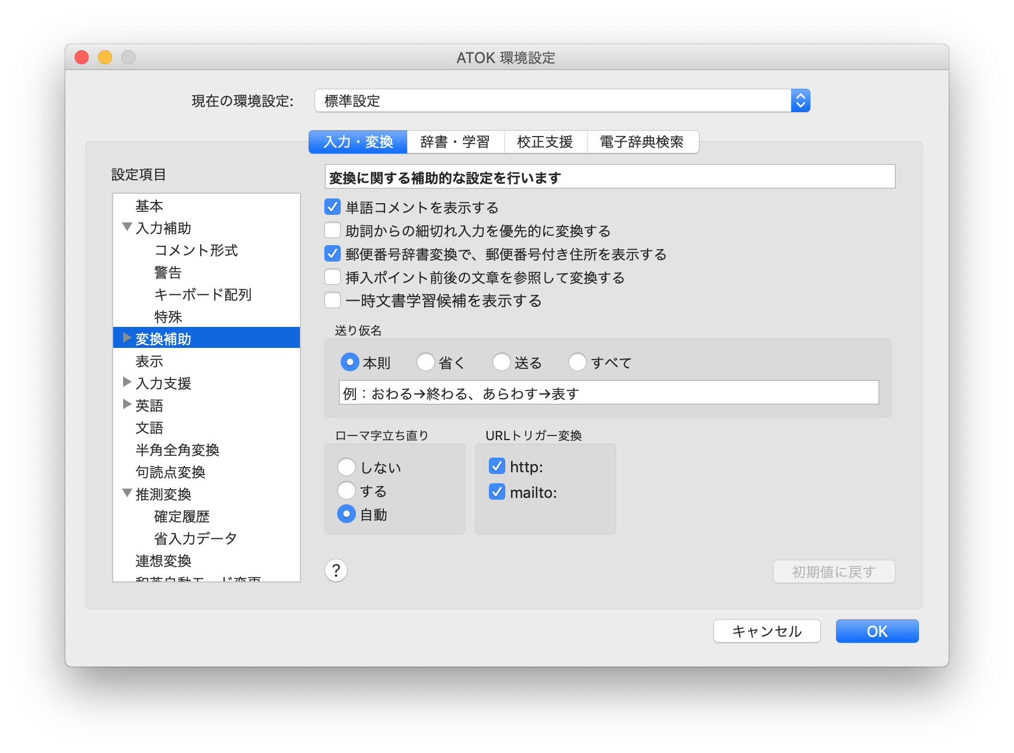Open the help question mark button
Screen dimensions: 1014x753
coord(336,570)
